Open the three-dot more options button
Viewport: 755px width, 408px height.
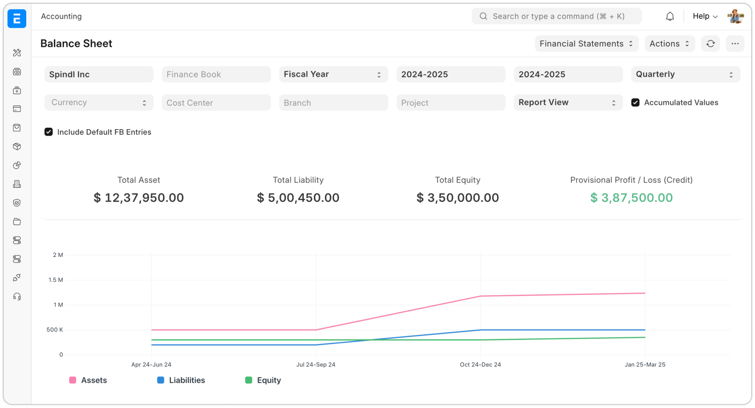click(734, 44)
